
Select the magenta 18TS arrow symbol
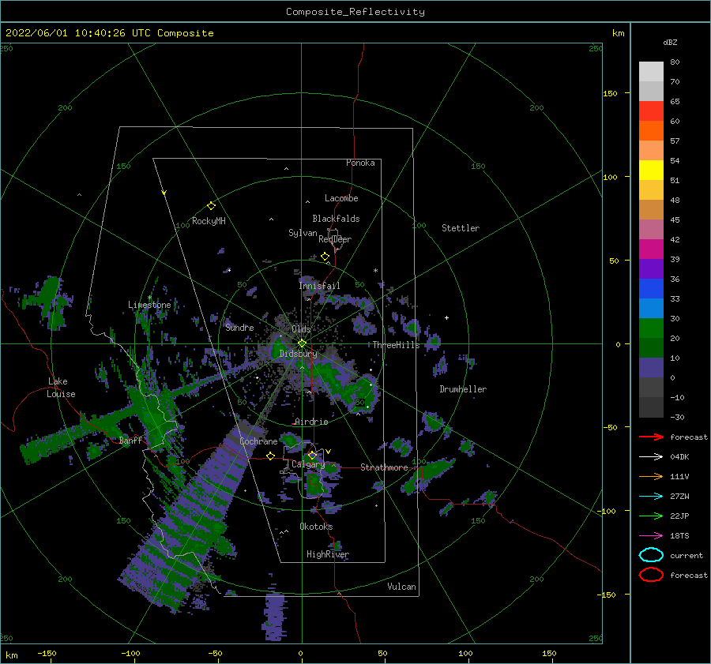(651, 536)
